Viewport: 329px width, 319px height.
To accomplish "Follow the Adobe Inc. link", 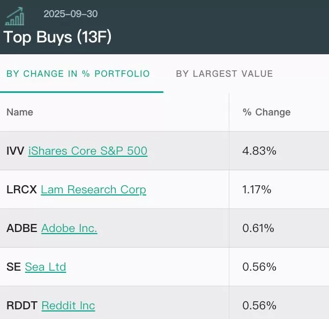I will click(69, 228).
